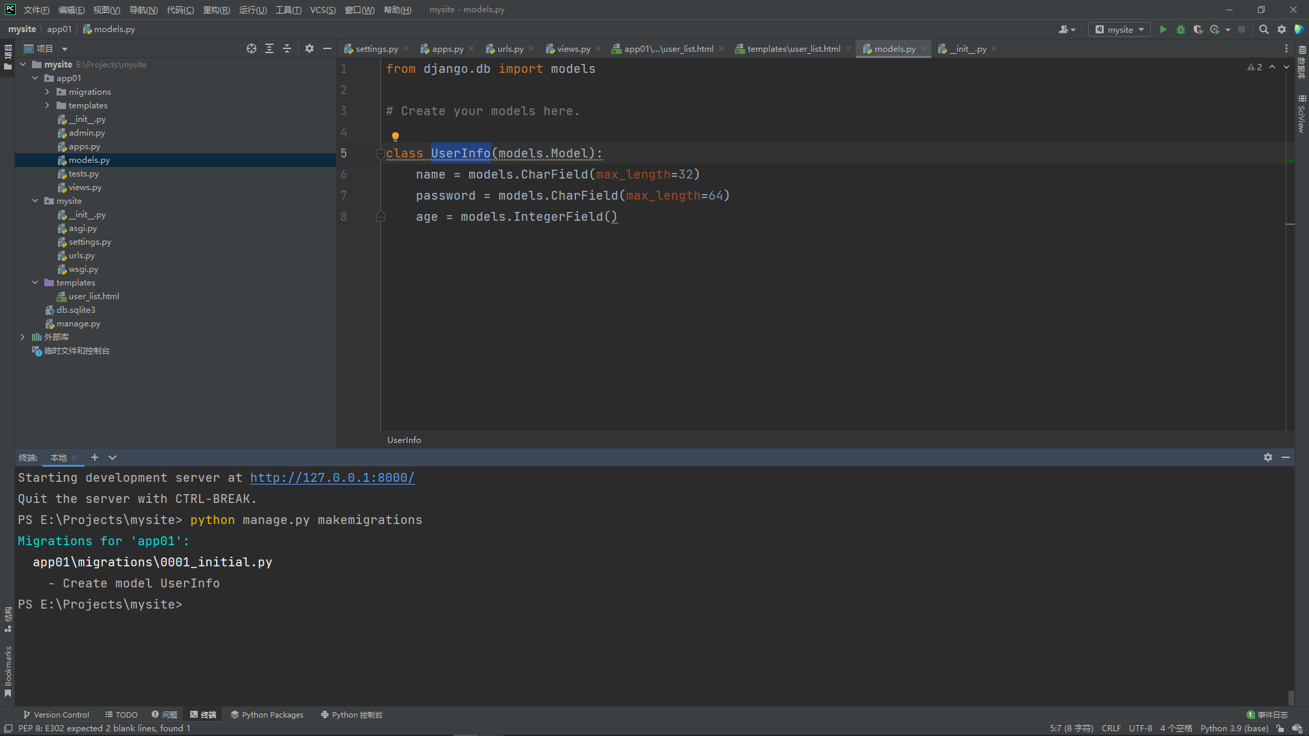
Task: Open the VCS menu
Action: (x=322, y=10)
